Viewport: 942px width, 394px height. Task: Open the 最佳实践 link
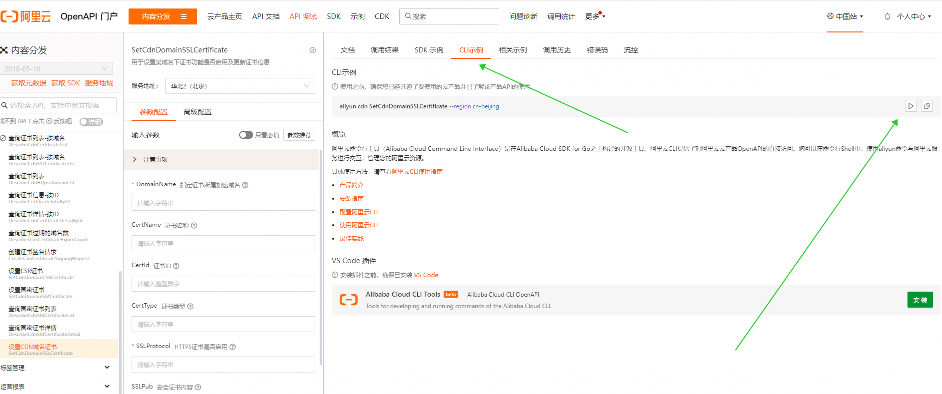click(352, 238)
